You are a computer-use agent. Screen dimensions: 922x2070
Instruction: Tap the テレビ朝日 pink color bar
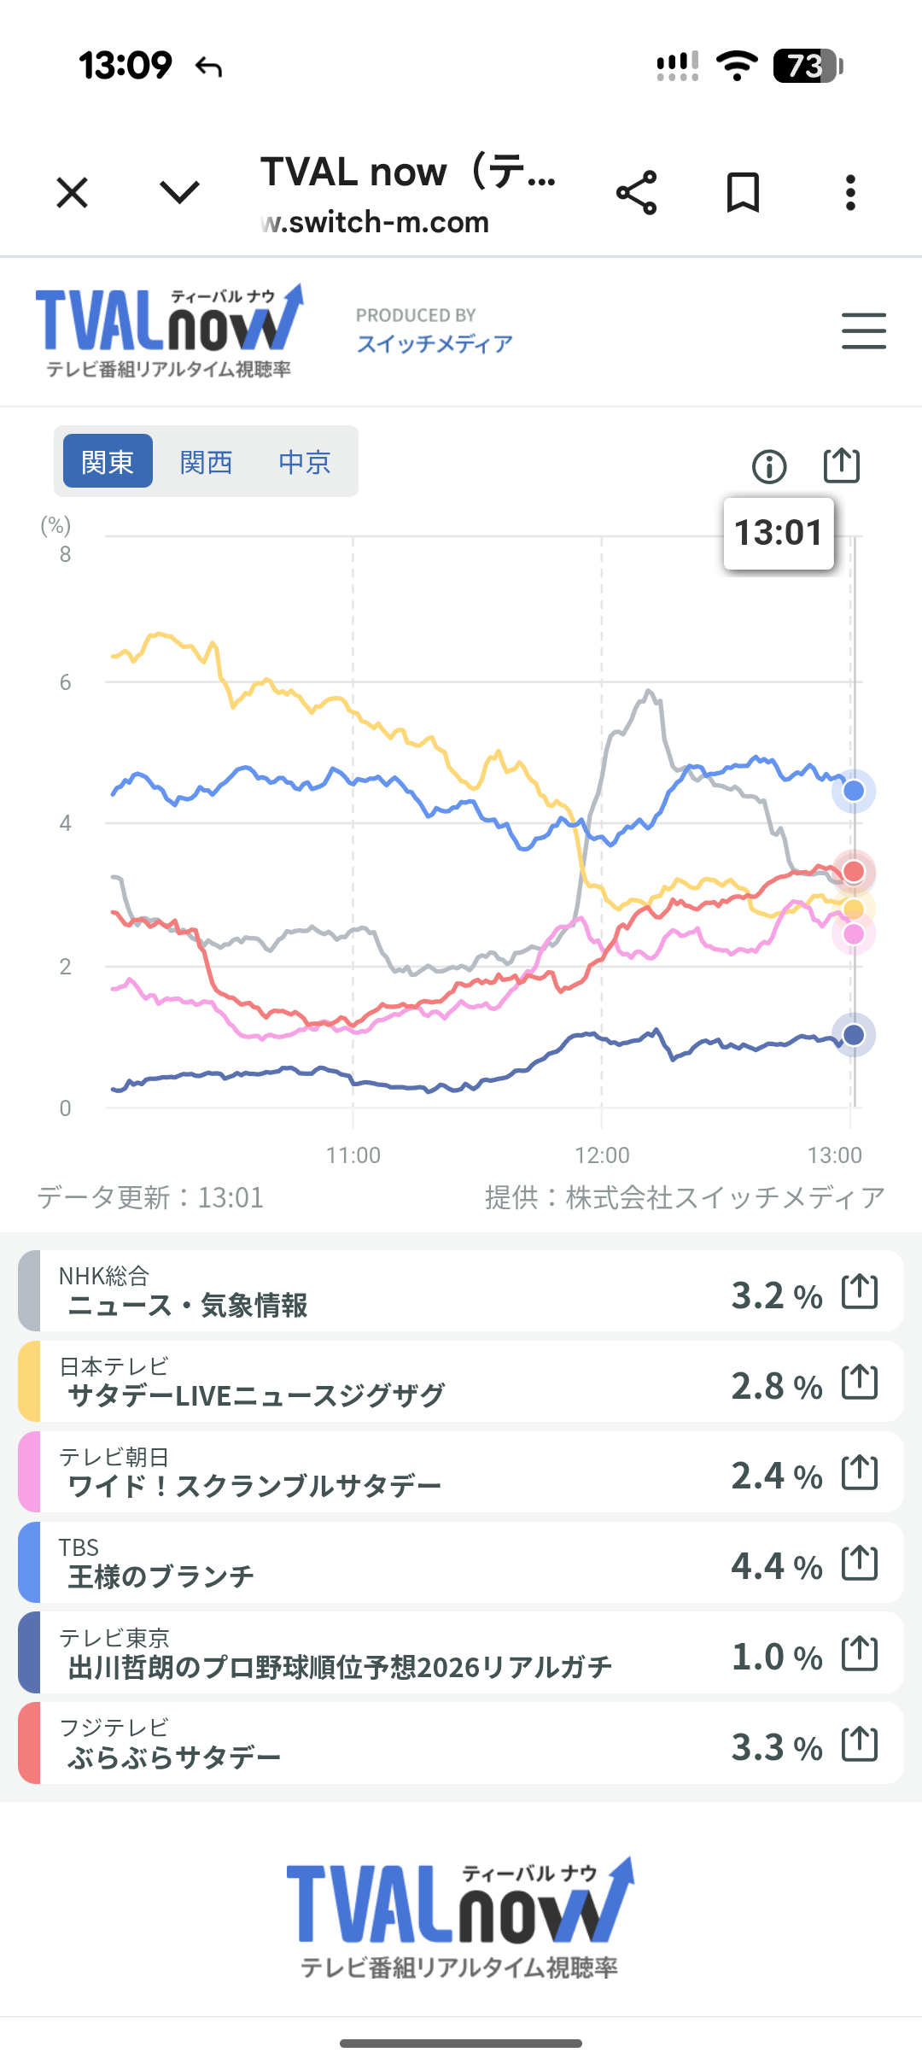29,1472
